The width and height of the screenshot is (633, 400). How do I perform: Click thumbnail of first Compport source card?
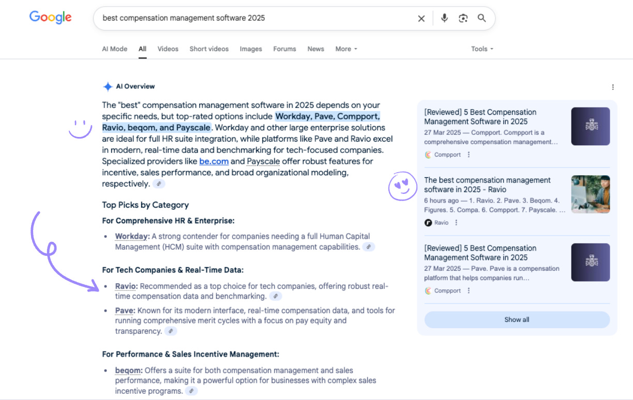[x=591, y=126]
